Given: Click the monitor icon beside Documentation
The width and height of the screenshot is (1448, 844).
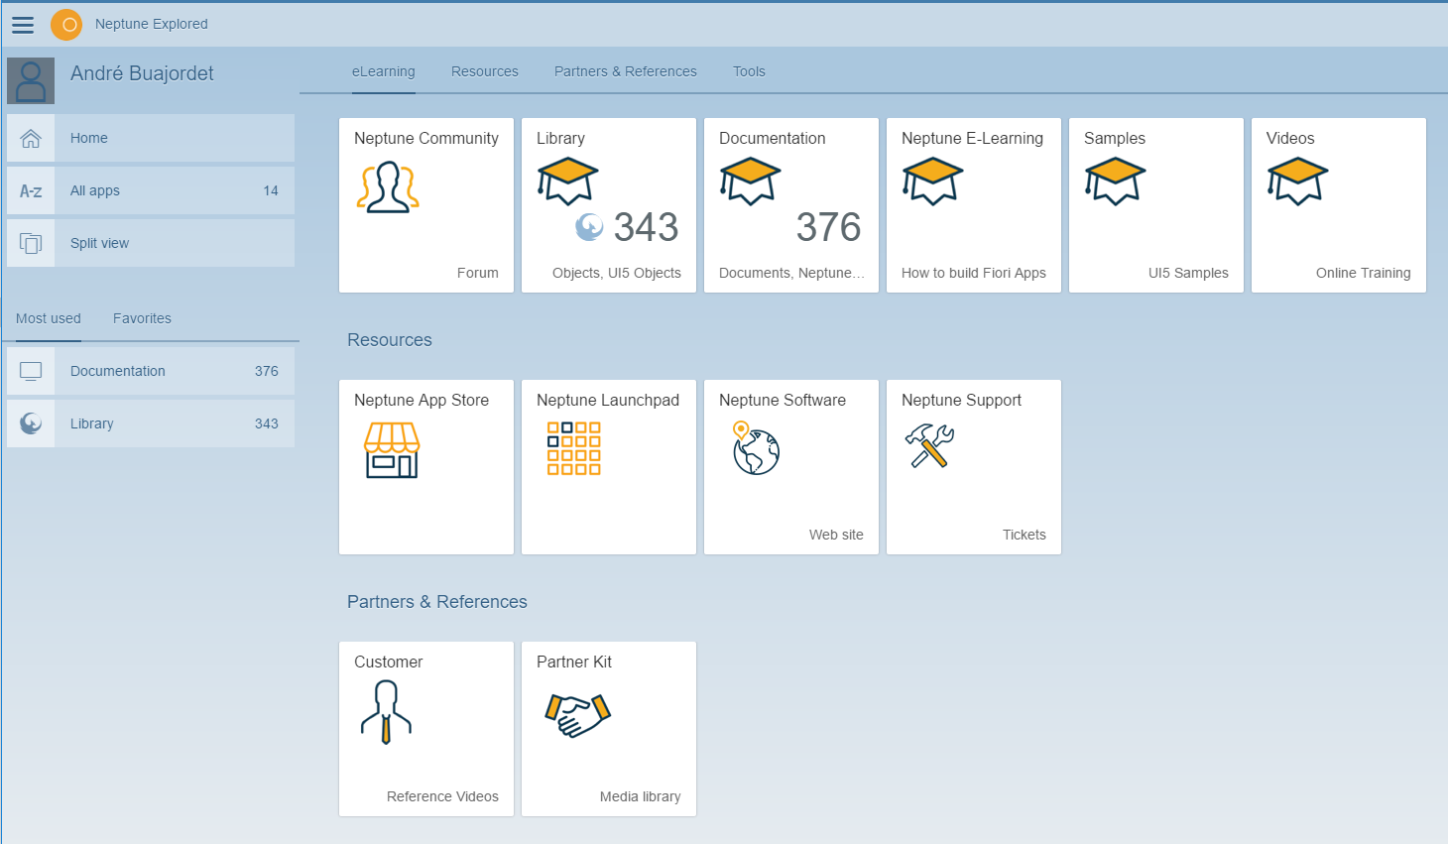Looking at the screenshot, I should pyautogui.click(x=31, y=371).
